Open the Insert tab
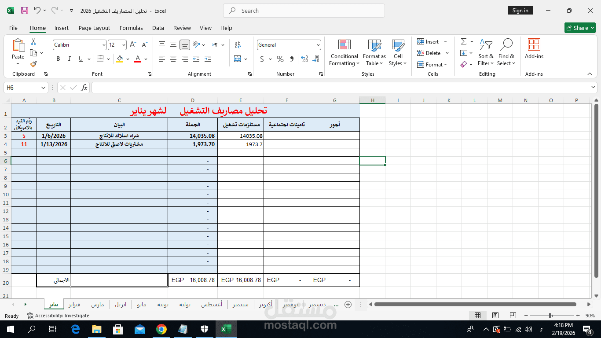Image resolution: width=601 pixels, height=338 pixels. pyautogui.click(x=62, y=28)
